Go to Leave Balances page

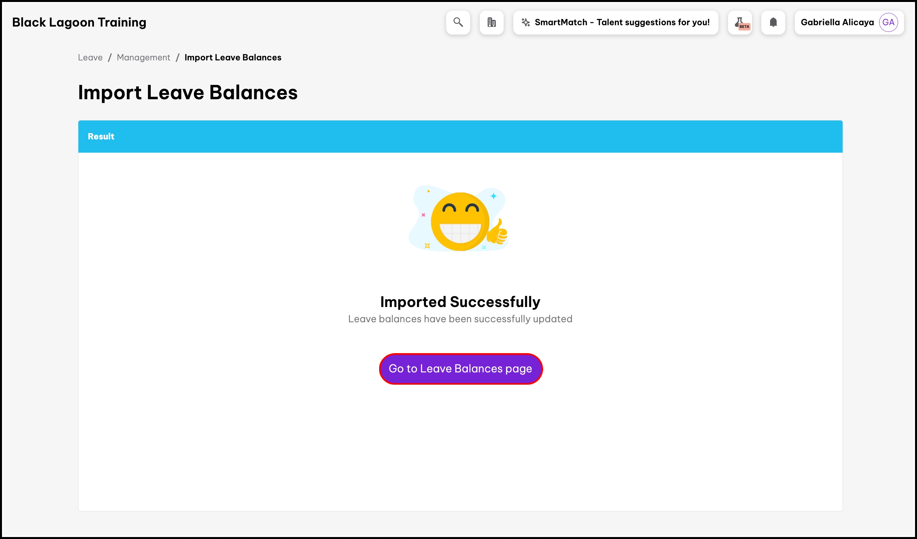click(460, 368)
